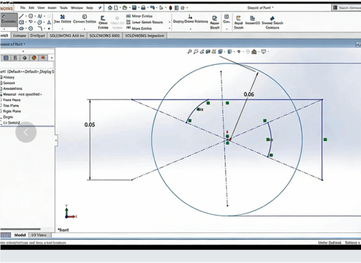Expand more panel tabs arrow

[52, 58]
